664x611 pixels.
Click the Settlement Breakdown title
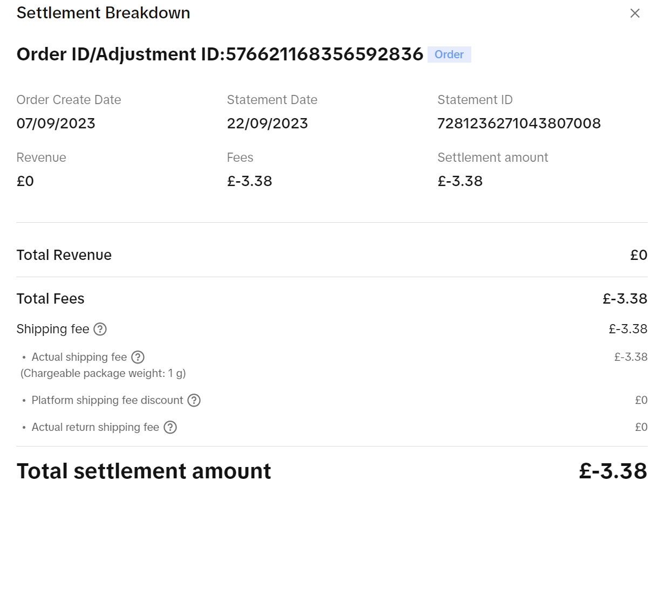coord(103,13)
